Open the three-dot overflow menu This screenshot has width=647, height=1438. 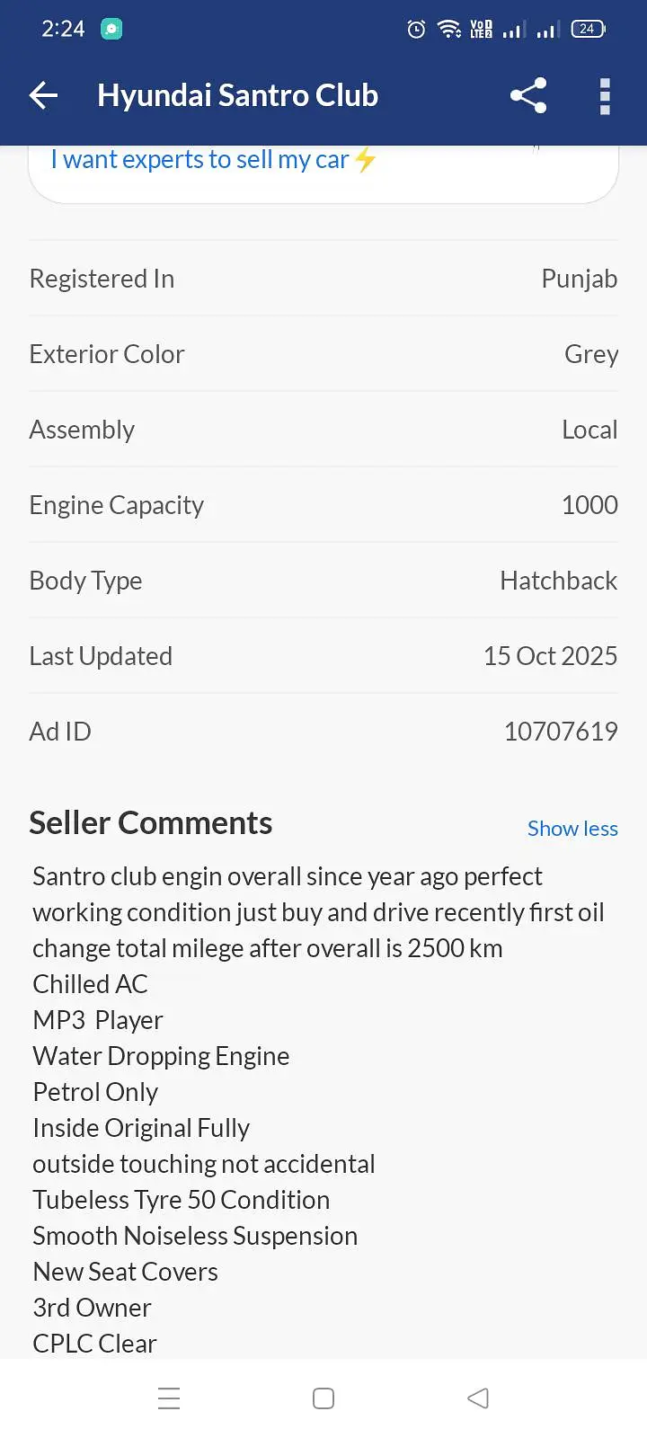(605, 96)
